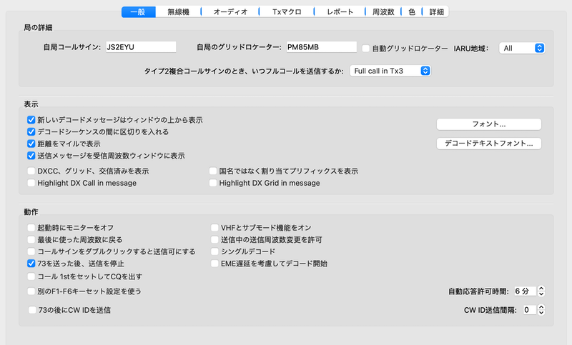Enable Highlight DX Call in message
Screen dimensions: 572x345
(x=31, y=184)
